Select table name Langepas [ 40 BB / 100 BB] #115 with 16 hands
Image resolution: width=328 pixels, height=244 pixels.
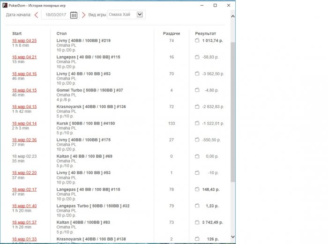(88, 57)
